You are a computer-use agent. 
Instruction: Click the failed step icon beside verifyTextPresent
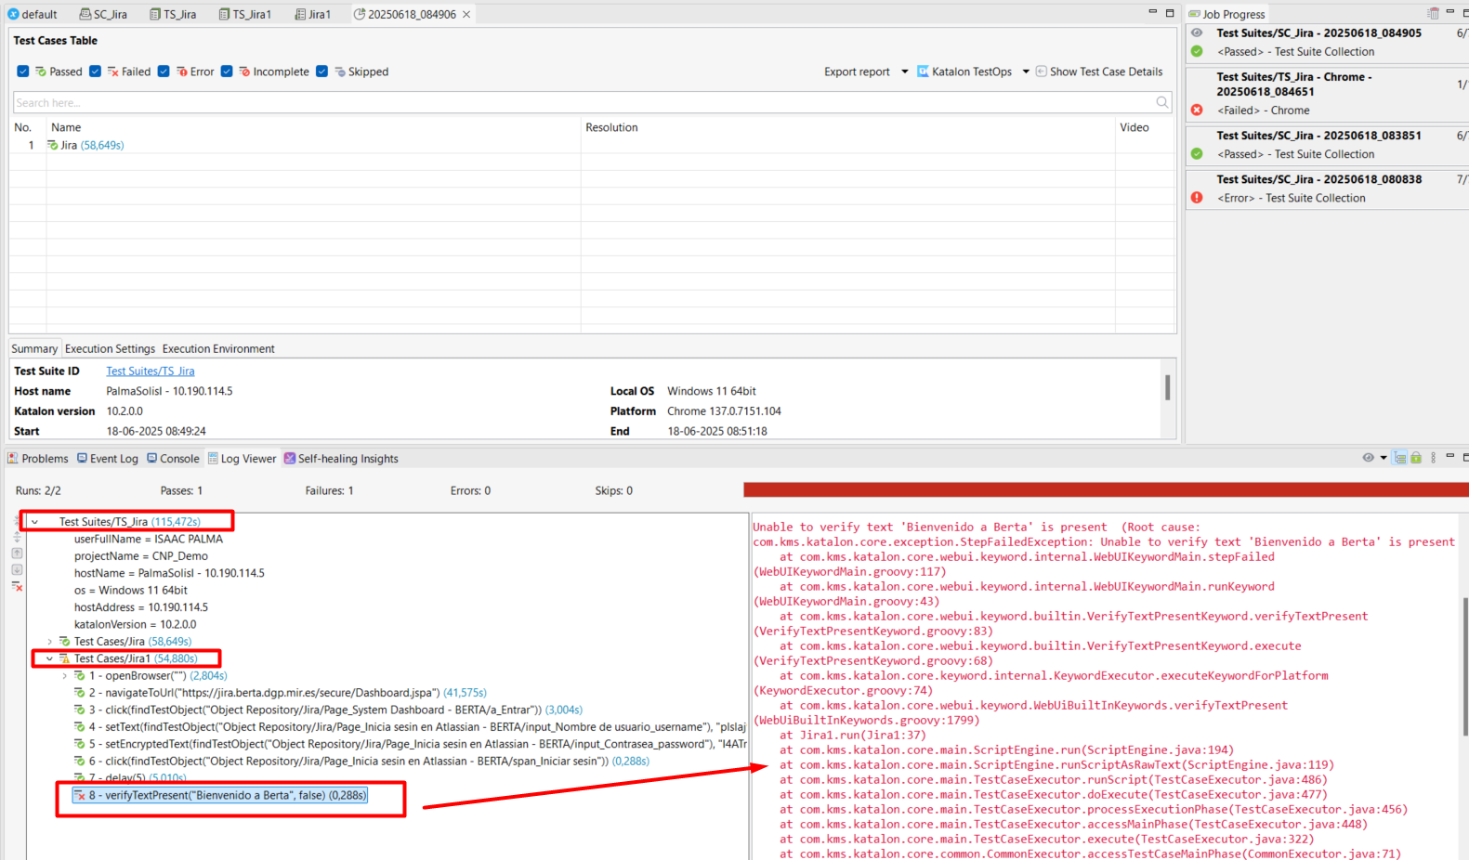80,796
